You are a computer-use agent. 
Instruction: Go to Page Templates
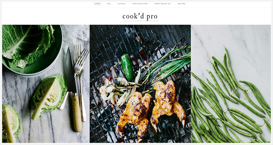point(140,4)
